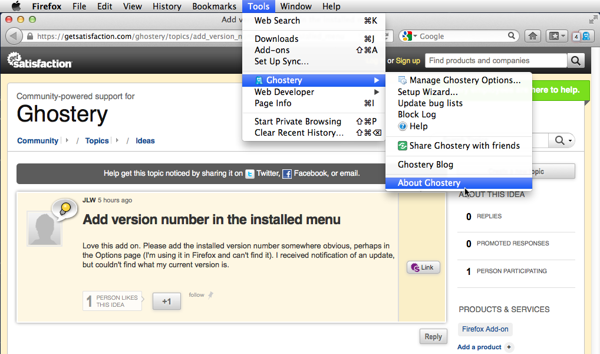
Task: Click the Reply button
Action: tap(433, 337)
